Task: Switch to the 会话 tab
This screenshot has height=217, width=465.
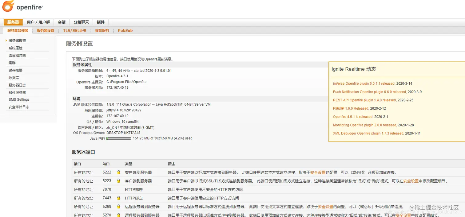Action: [62, 22]
